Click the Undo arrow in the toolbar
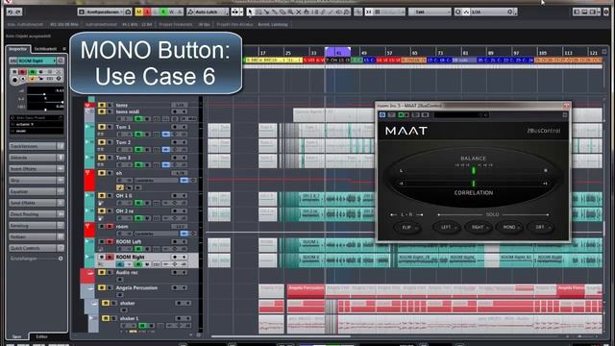The height and width of the screenshot is (346, 615). tap(11, 12)
